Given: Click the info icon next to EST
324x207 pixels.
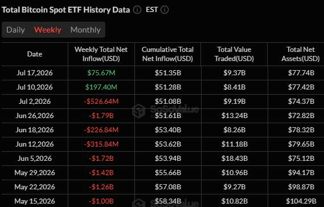Looking at the screenshot, I should pyautogui.click(x=165, y=10).
